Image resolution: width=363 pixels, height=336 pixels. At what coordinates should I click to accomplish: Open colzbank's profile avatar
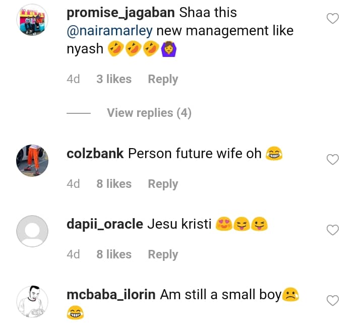[32, 161]
